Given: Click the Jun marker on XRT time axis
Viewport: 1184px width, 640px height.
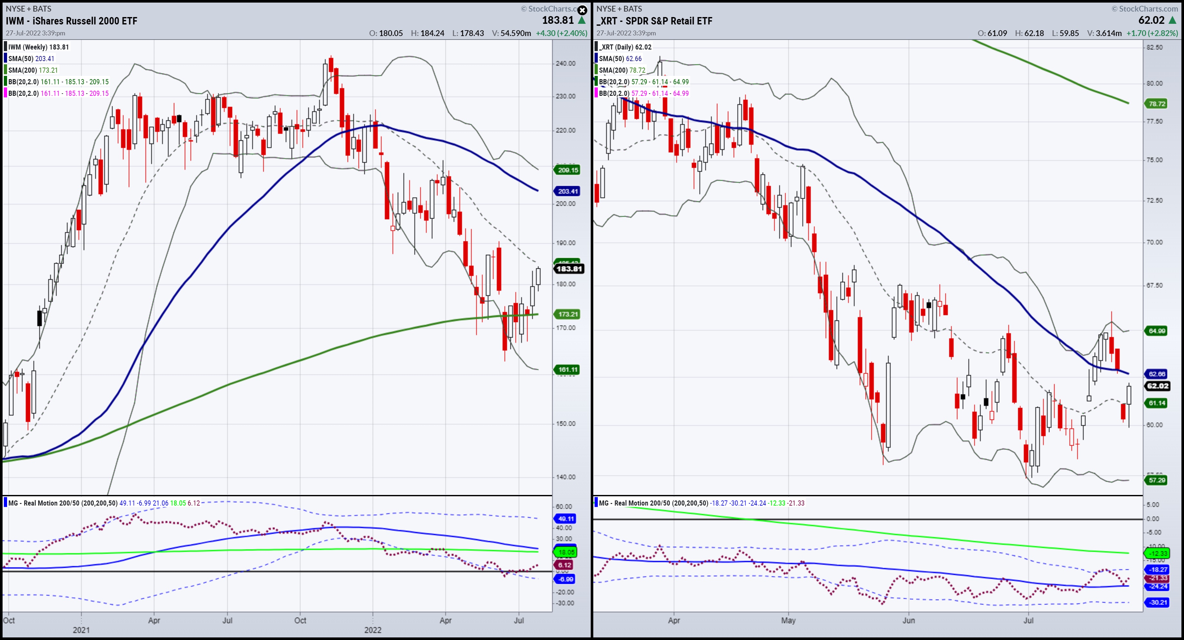Looking at the screenshot, I should [x=909, y=620].
